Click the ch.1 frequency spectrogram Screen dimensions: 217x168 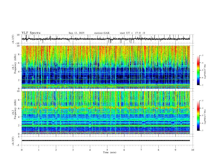coord(105,67)
